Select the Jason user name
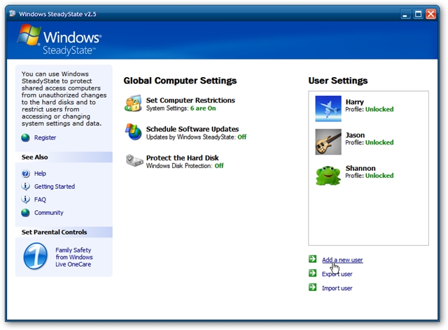Viewport: 448px width, 330px height. 355,135
